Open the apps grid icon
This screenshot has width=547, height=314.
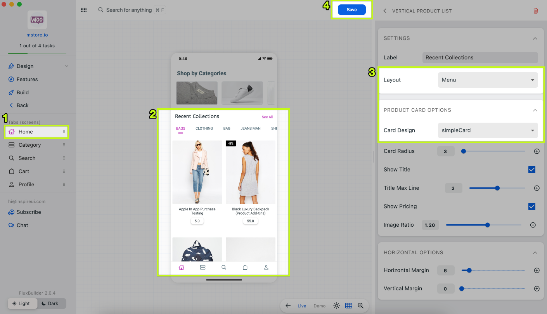tap(83, 10)
